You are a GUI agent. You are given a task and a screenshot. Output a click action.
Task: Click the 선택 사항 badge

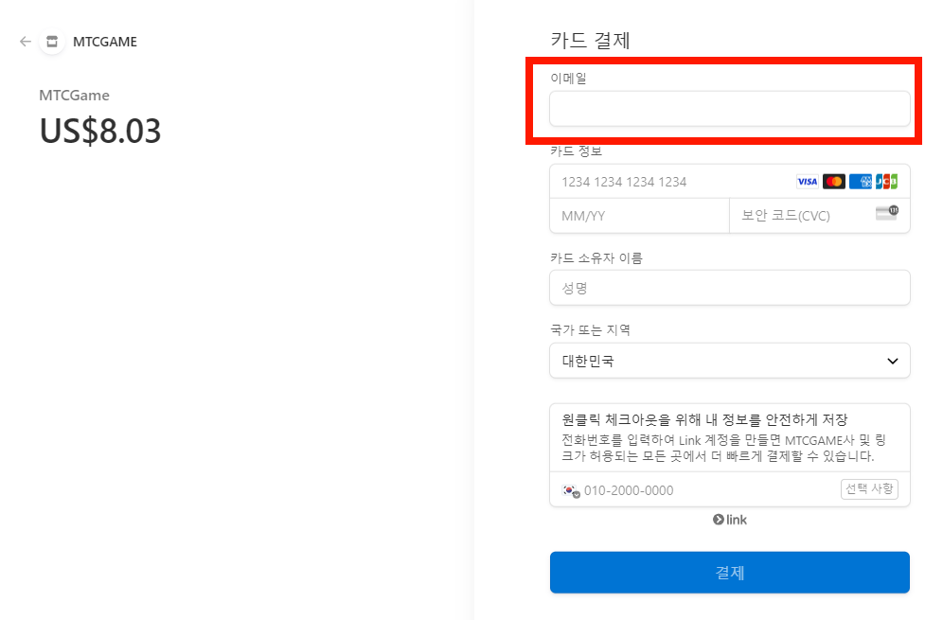pos(869,488)
